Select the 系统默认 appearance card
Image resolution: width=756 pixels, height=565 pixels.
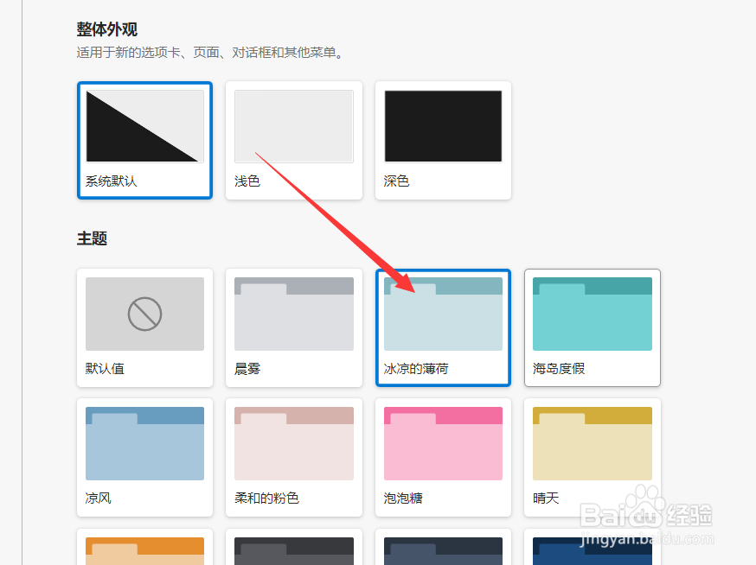click(x=144, y=140)
